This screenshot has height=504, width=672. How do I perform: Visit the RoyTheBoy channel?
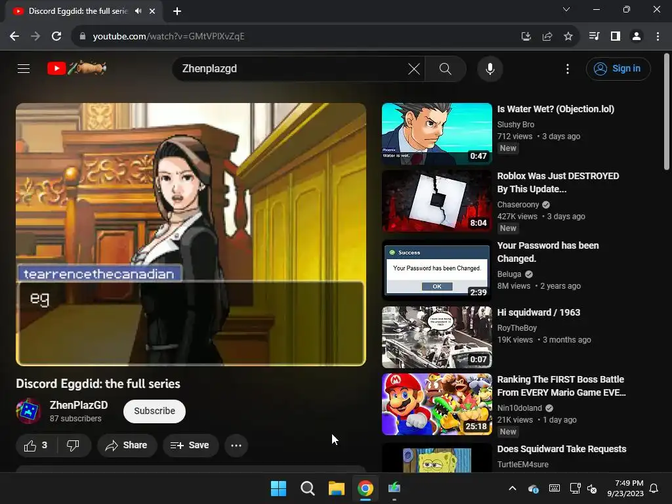coord(517,328)
